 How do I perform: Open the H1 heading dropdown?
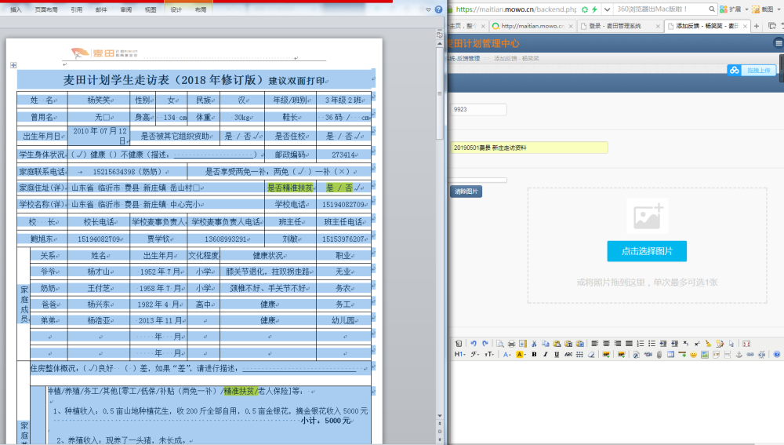(459, 355)
